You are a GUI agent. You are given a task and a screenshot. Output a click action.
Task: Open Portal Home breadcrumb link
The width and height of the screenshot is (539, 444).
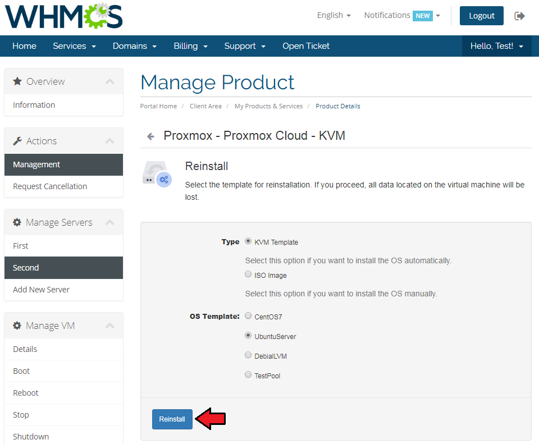click(x=158, y=106)
